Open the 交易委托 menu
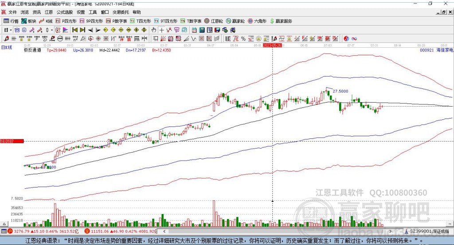This screenshot has height=245, width=454. click(x=121, y=12)
